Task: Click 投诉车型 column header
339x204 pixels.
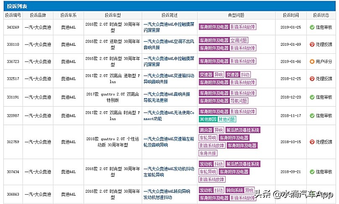Action: [x=113, y=15]
